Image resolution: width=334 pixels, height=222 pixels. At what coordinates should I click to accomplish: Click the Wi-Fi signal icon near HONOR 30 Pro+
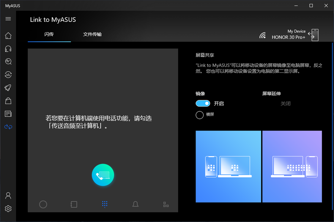263,35
